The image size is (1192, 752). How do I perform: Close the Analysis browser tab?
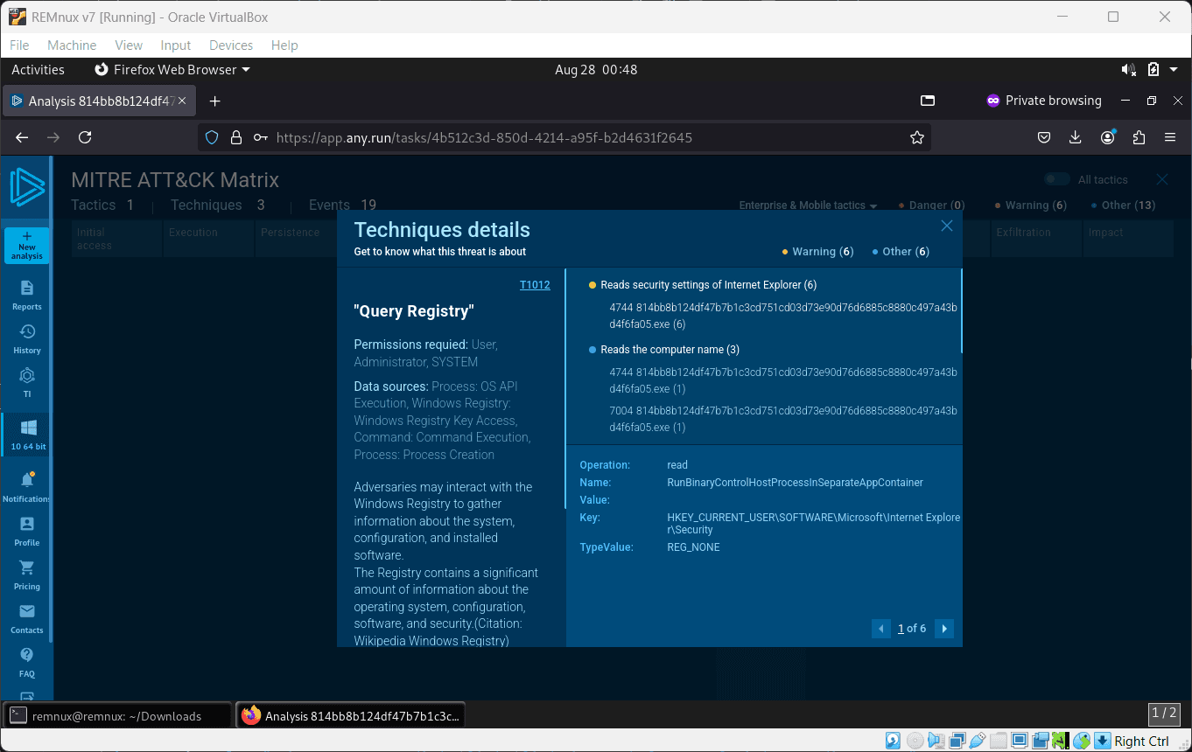[184, 101]
